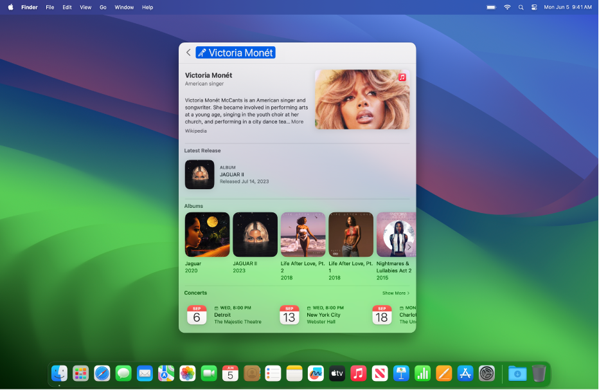Open the Edit menu
Viewport: 599px width, 390px height.
coord(67,7)
